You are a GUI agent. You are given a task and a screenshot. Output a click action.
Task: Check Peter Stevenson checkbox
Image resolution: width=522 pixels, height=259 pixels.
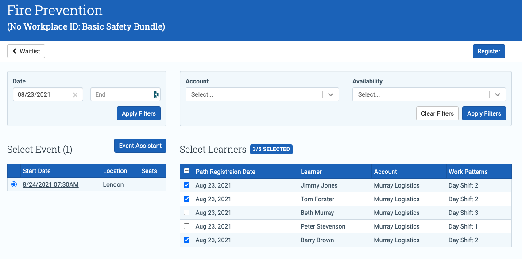[x=187, y=226]
